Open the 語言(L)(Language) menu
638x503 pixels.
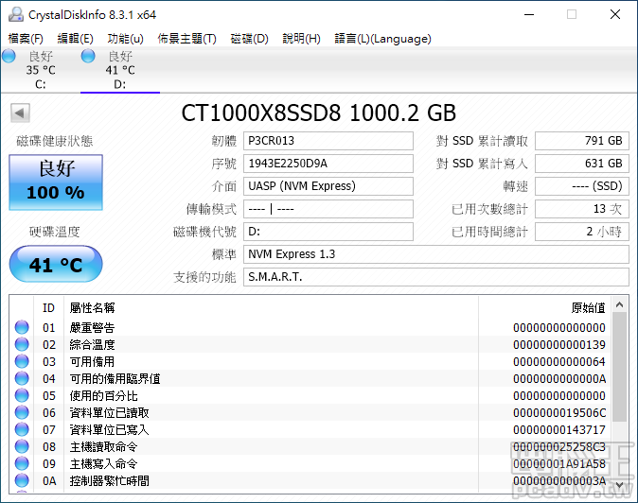[x=382, y=39]
